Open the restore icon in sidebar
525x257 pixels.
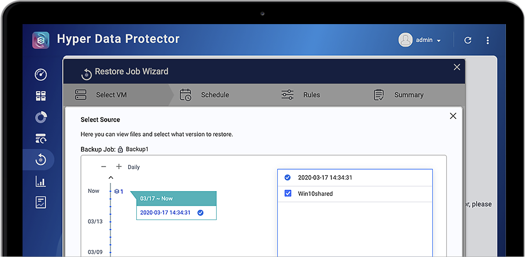coord(41,159)
